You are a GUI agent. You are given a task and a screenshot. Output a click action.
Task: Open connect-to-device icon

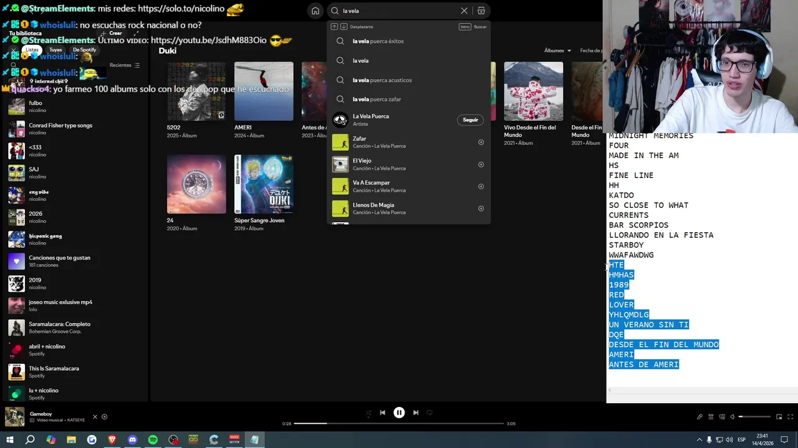point(722,417)
